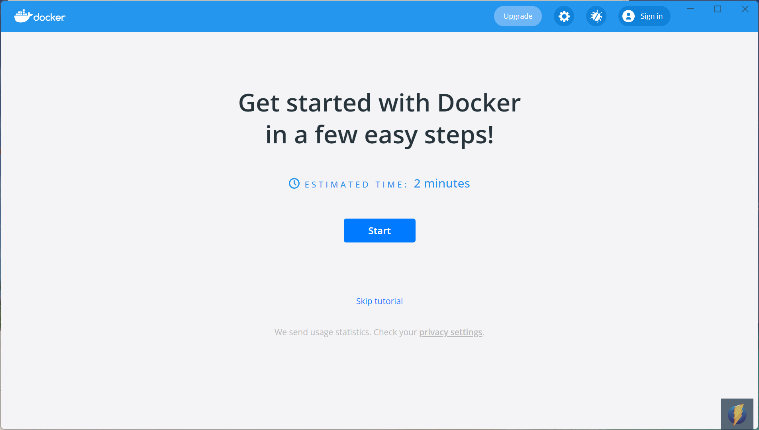Minimize the Docker window
The height and width of the screenshot is (430, 759).
click(x=690, y=9)
